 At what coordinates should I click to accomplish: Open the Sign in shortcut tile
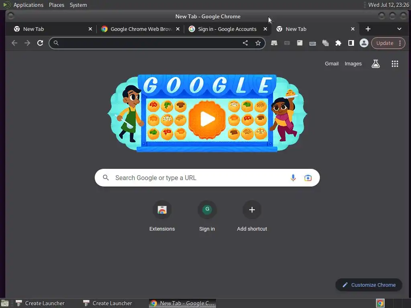click(x=207, y=216)
